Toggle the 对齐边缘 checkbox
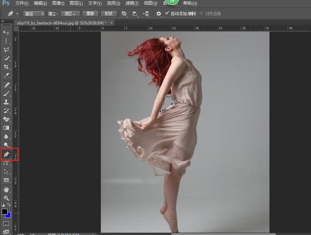Viewport: 311px width, 235px height. coord(202,14)
